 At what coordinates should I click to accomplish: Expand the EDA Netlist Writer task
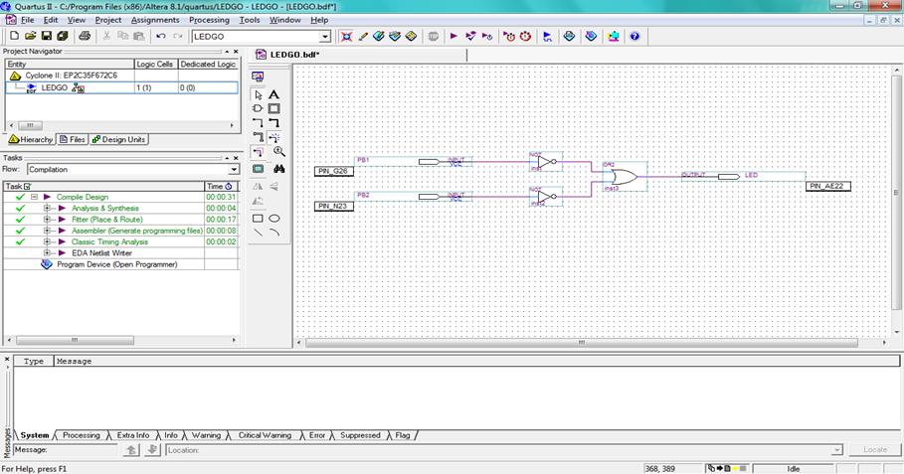[x=48, y=252]
